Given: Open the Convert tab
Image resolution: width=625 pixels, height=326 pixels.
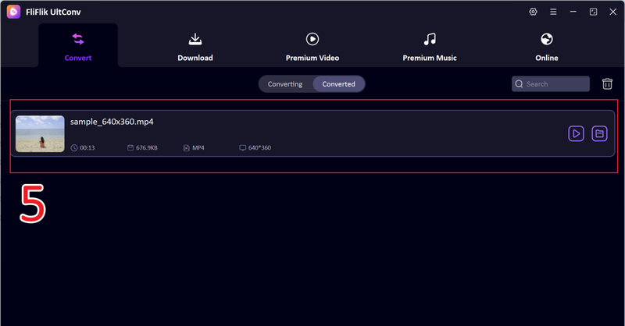Looking at the screenshot, I should click(x=78, y=46).
